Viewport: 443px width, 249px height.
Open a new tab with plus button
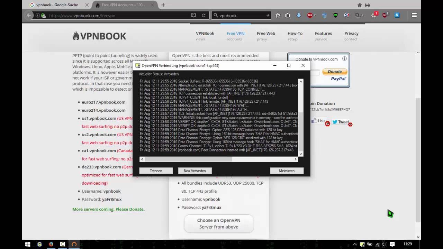point(163,5)
